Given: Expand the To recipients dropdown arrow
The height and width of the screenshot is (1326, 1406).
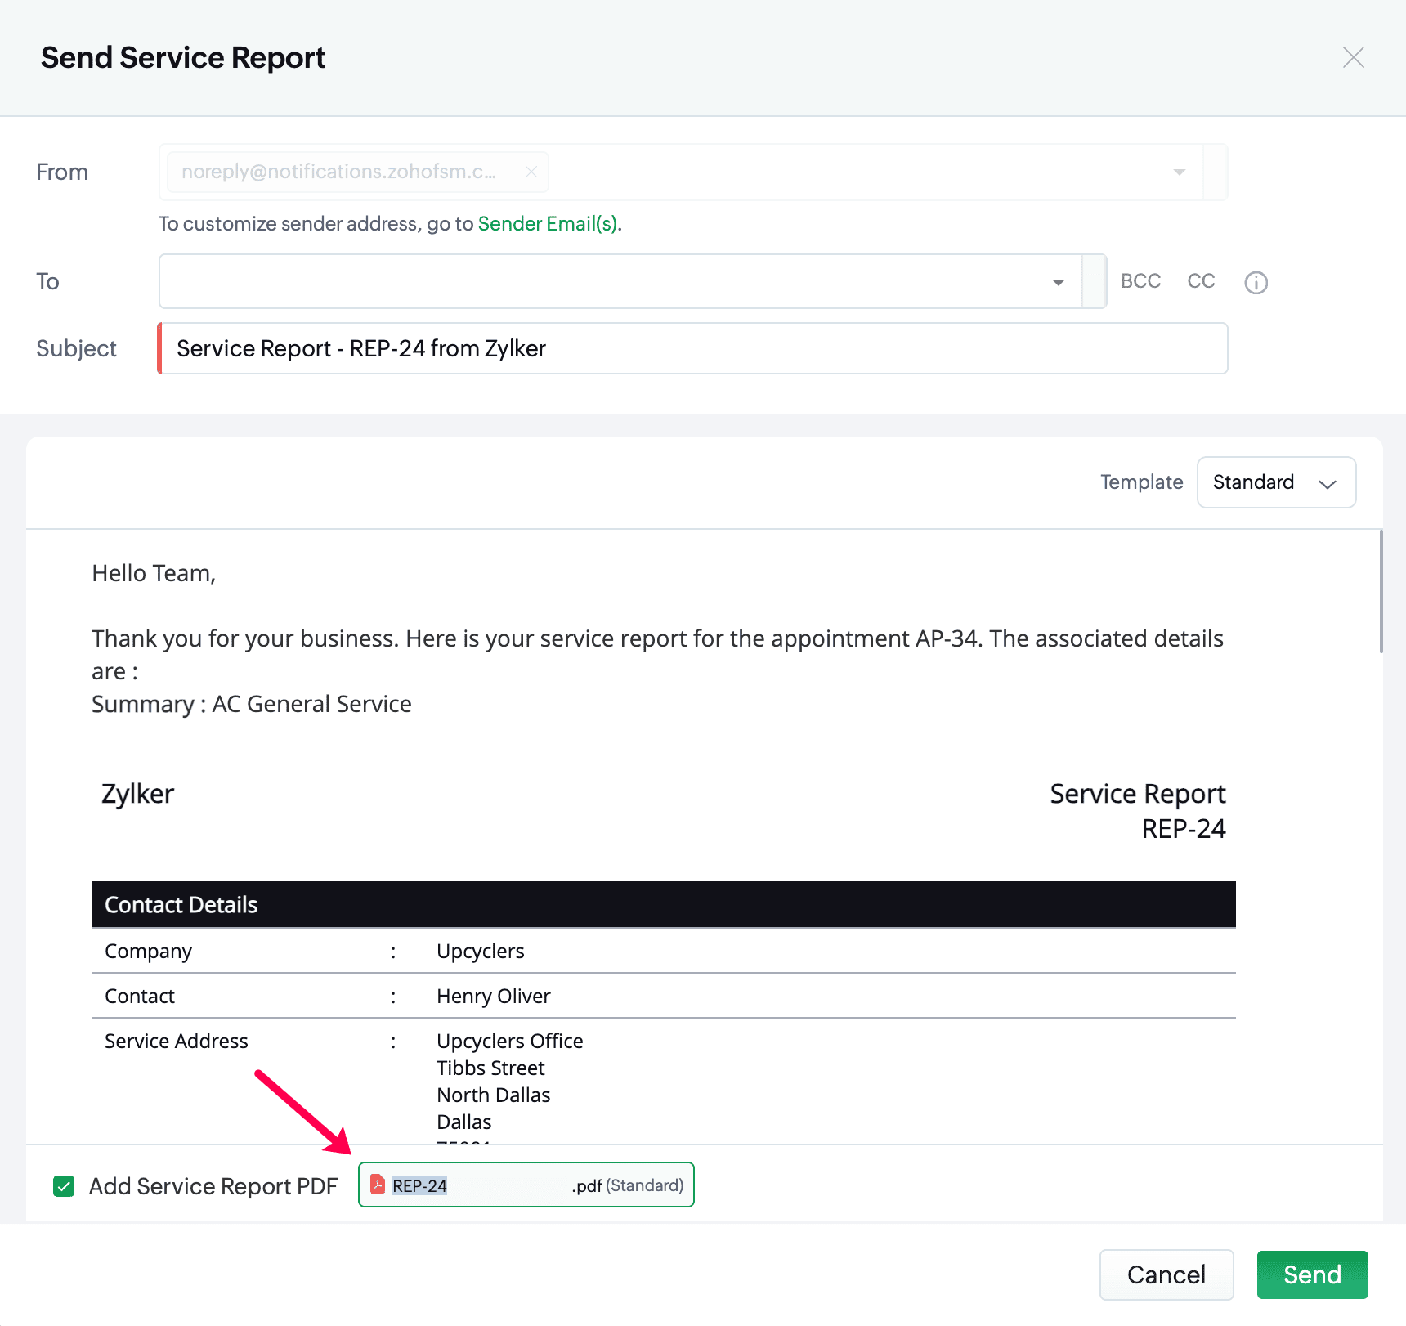Looking at the screenshot, I should (1059, 282).
